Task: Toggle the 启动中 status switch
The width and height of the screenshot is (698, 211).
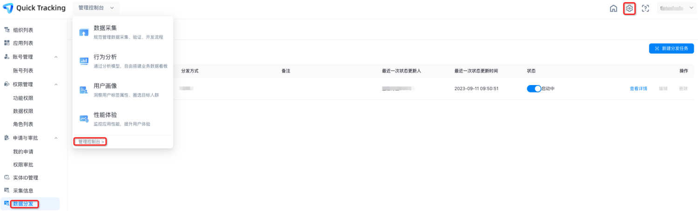Action: click(534, 88)
